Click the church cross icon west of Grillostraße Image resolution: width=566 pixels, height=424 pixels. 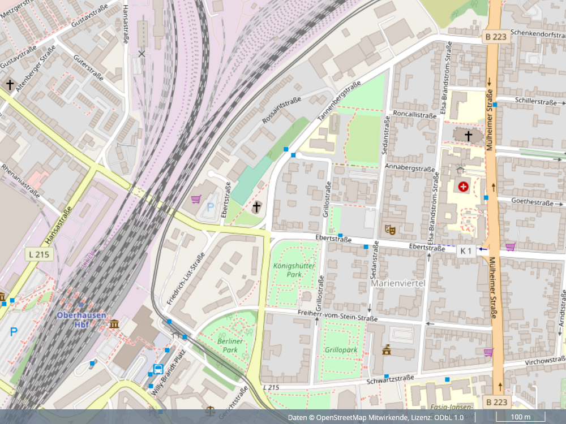(x=256, y=207)
